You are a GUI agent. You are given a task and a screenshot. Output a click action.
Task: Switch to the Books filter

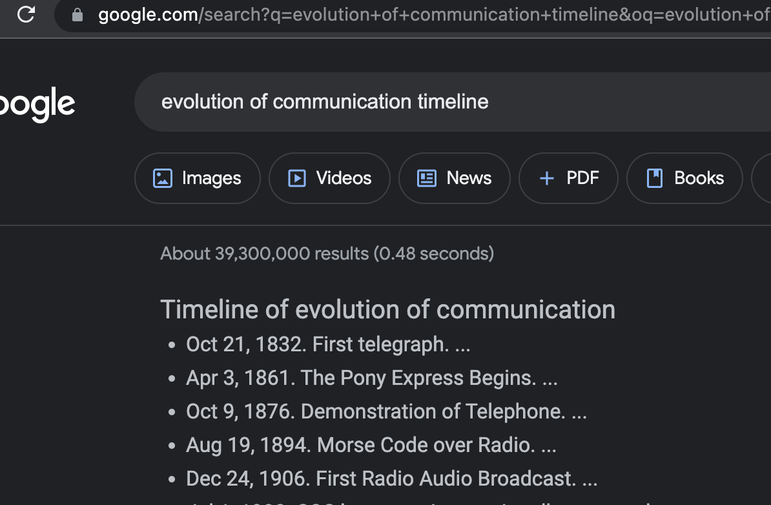tap(684, 178)
